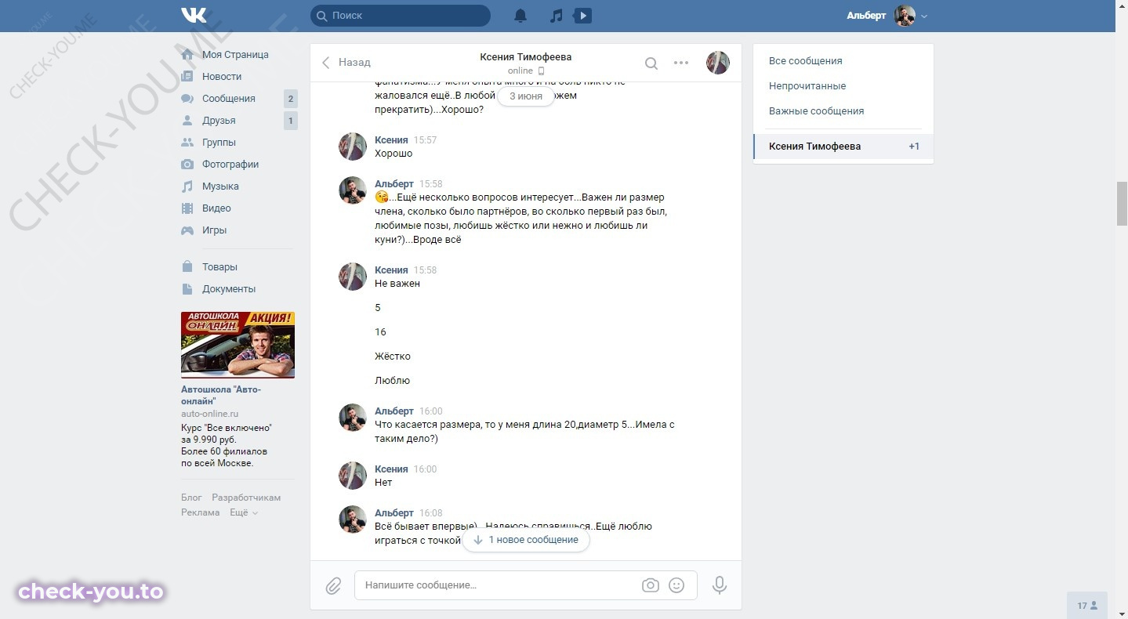Click the search field in top bar

pos(401,16)
